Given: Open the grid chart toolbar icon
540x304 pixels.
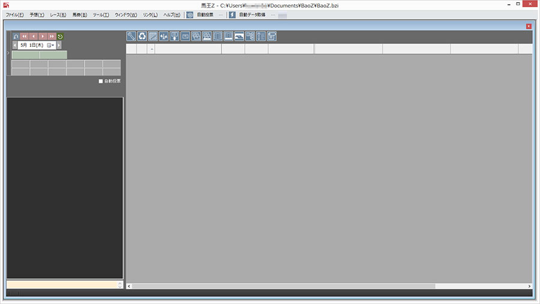Looking at the screenshot, I should (153, 36).
